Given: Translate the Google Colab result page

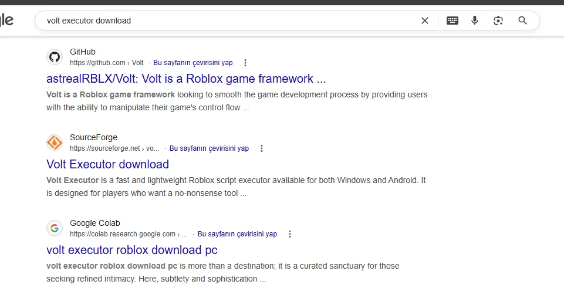Looking at the screenshot, I should [x=237, y=233].
